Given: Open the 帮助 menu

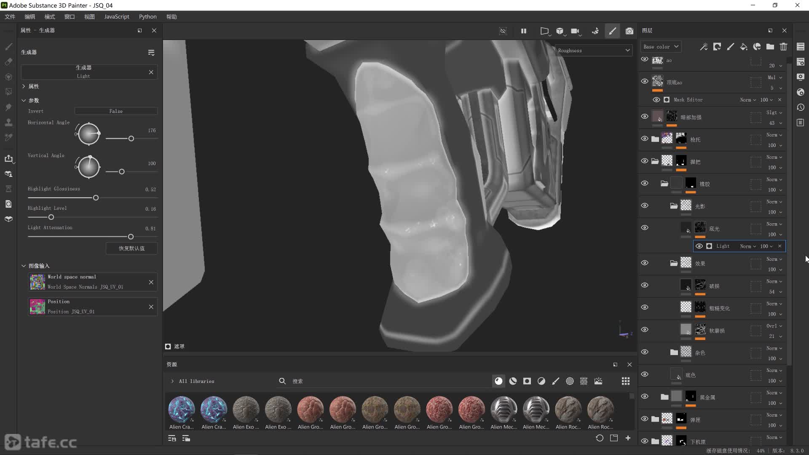Looking at the screenshot, I should coord(171,17).
